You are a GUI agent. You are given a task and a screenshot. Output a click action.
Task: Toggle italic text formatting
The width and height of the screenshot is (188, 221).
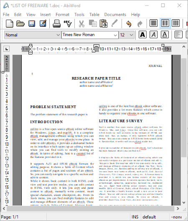154,35
